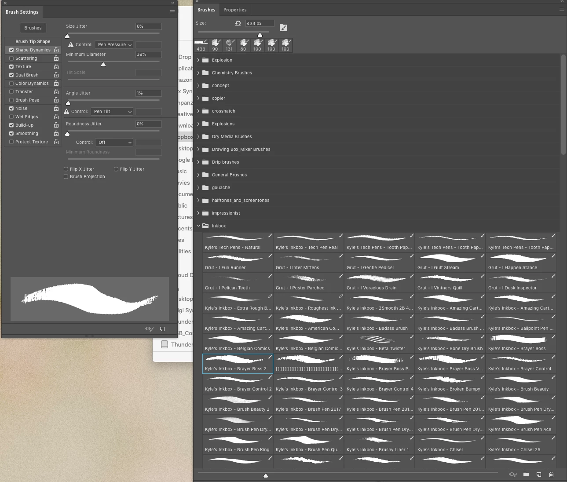The image size is (567, 482).
Task: Uncheck the Dual Brush option
Action: 11,75
